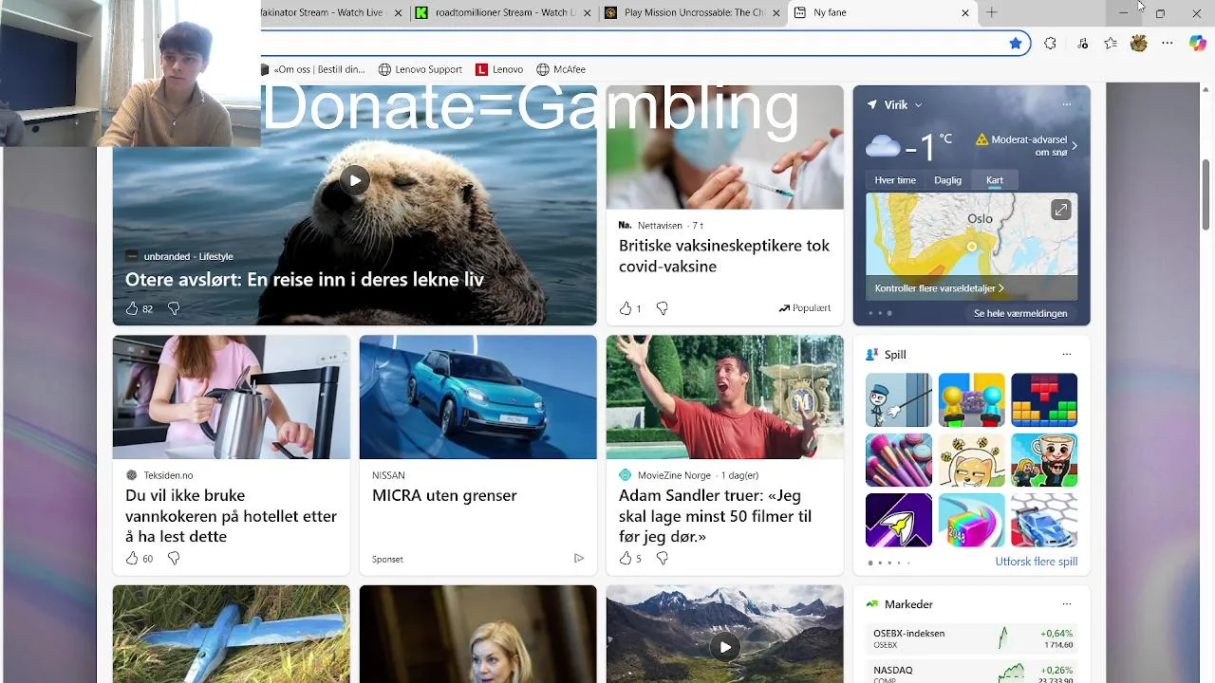Launch the purple rocket arrow game
Viewport: 1215px width, 683px height.
click(x=899, y=520)
